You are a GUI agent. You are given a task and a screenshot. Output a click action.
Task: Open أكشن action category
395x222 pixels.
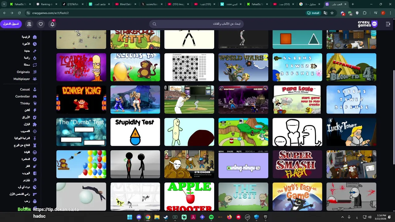(x=30, y=110)
